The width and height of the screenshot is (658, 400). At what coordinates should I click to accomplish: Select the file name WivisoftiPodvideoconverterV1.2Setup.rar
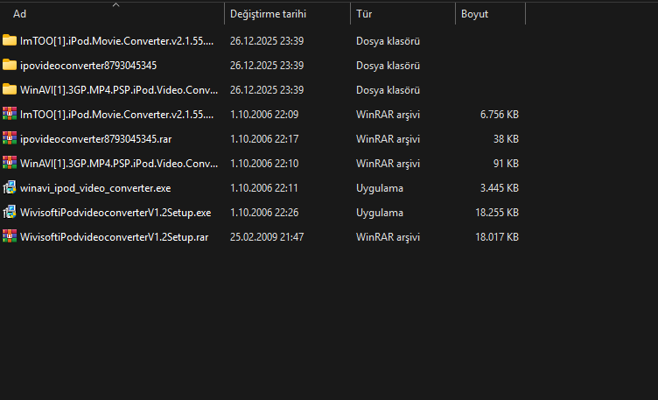point(114,236)
